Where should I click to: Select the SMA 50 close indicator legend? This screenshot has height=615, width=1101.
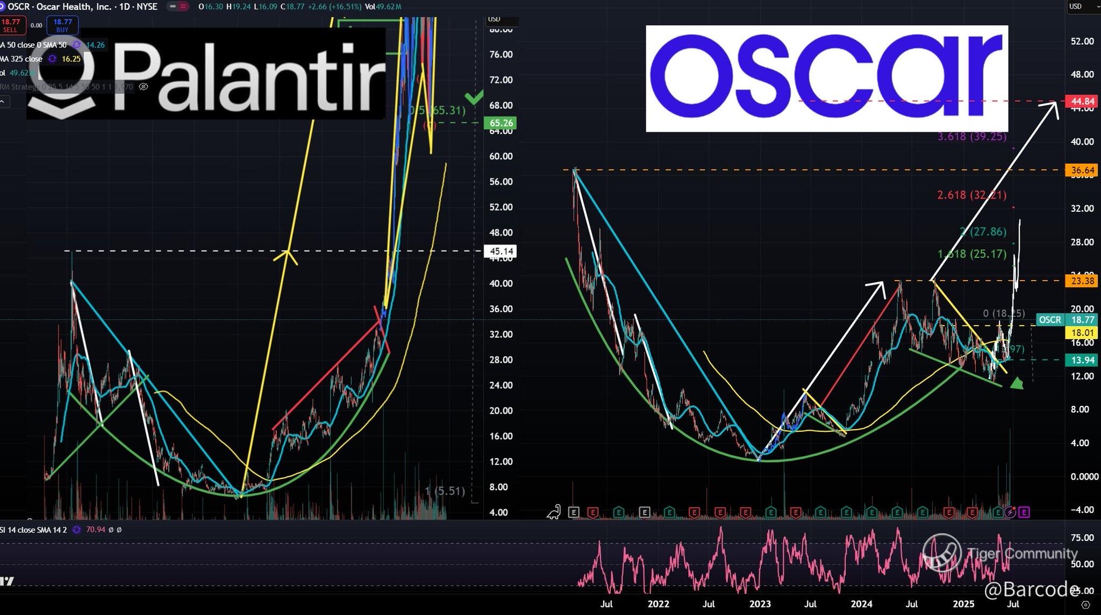point(33,45)
